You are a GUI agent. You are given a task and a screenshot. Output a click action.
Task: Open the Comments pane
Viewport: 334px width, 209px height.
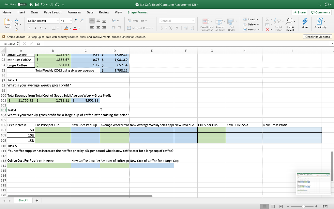pos(321,12)
